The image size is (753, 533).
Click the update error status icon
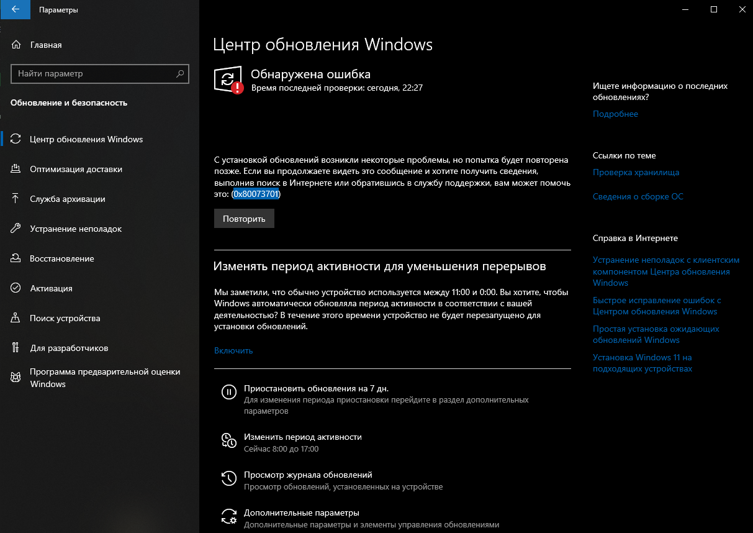pos(228,80)
